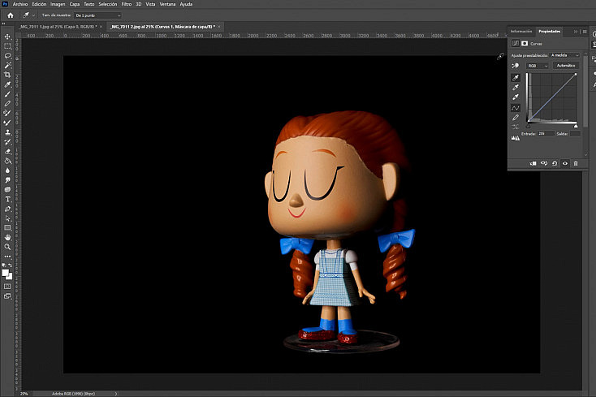
Task: Delete the Curves adjustment layer
Action: point(576,163)
